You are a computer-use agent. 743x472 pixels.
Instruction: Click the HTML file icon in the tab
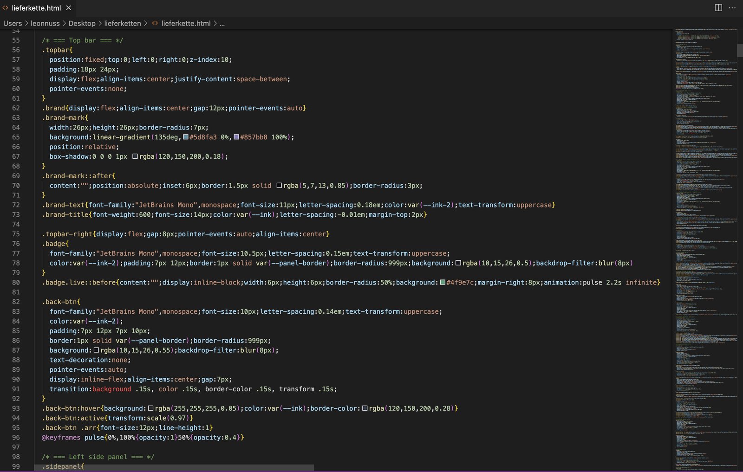coord(6,8)
